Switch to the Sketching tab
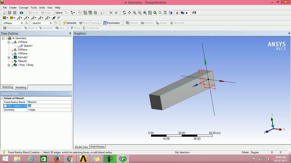 point(8,87)
